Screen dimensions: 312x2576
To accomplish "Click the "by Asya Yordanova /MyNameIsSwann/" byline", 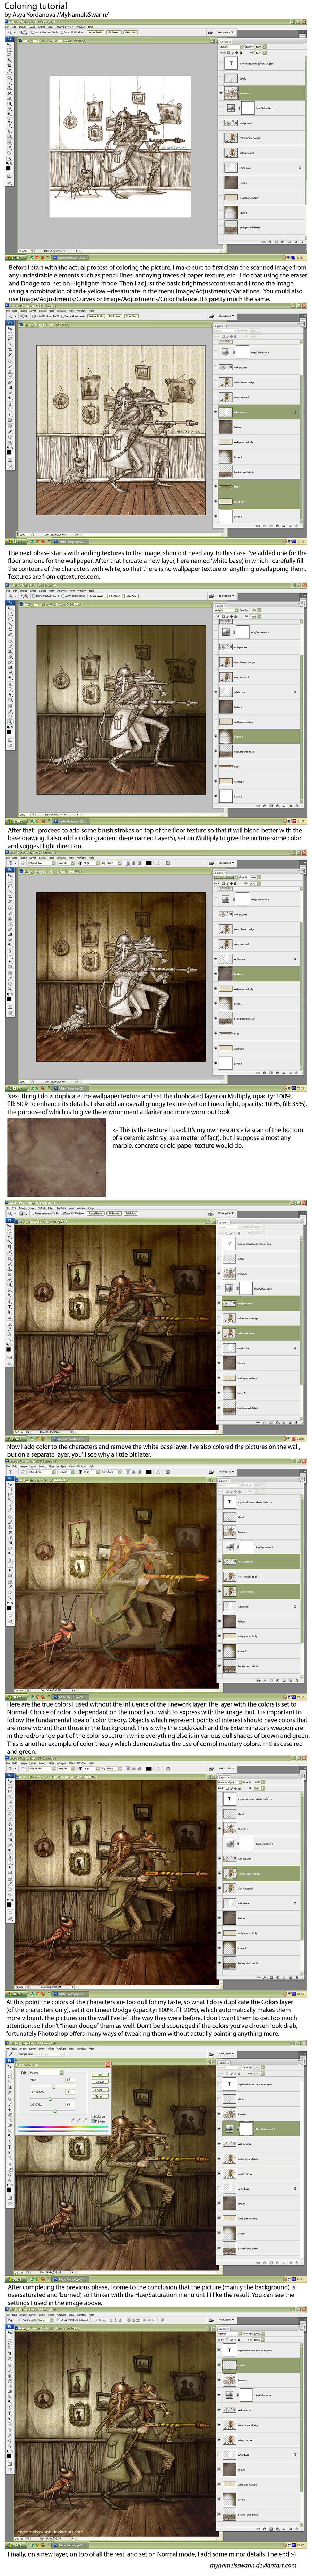I will [56, 15].
